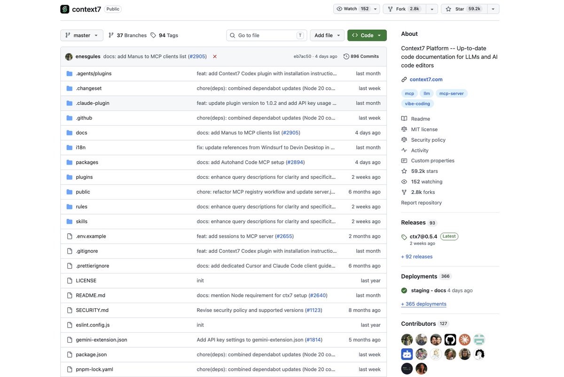Click the context7 repository logo icon
Image resolution: width=564 pixels, height=377 pixels.
[x=65, y=9]
